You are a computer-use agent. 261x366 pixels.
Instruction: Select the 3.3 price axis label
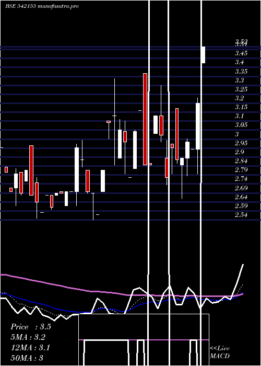pos(240,81)
